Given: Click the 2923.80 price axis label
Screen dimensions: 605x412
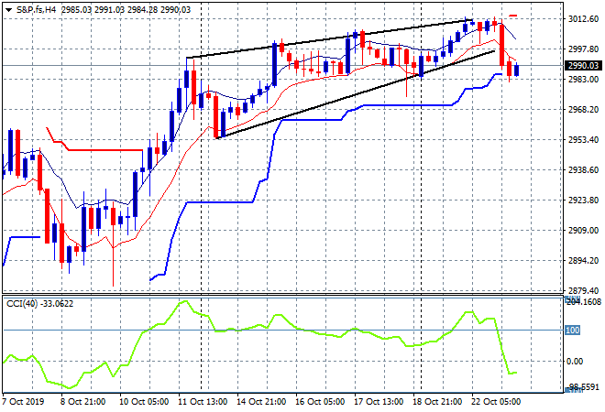Looking at the screenshot, I should click(583, 200).
